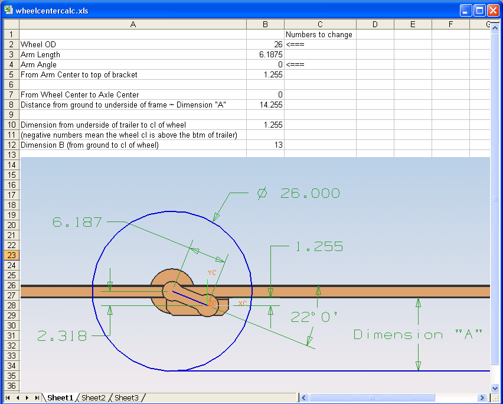Select the 'Wheel OD' cell
Screen dimensions: 503x404
click(133, 44)
